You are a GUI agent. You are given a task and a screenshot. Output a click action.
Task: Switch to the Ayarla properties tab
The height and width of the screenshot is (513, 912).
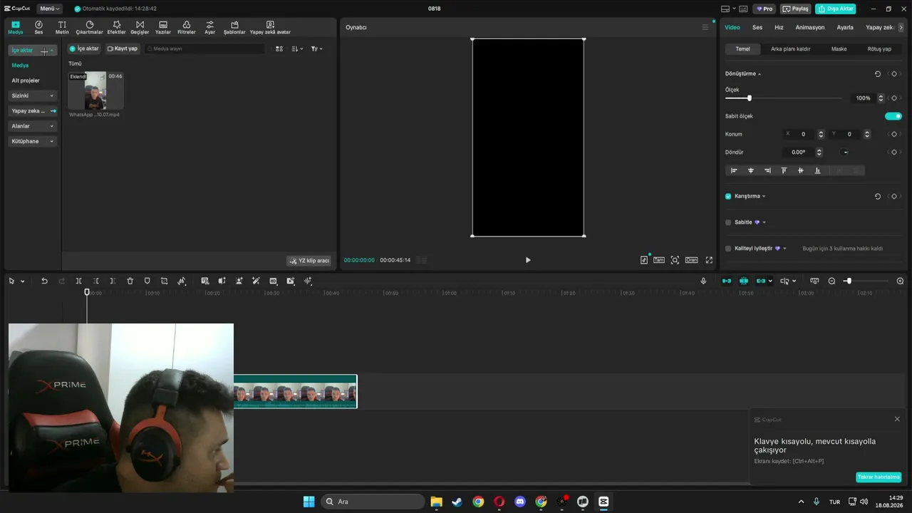point(845,27)
